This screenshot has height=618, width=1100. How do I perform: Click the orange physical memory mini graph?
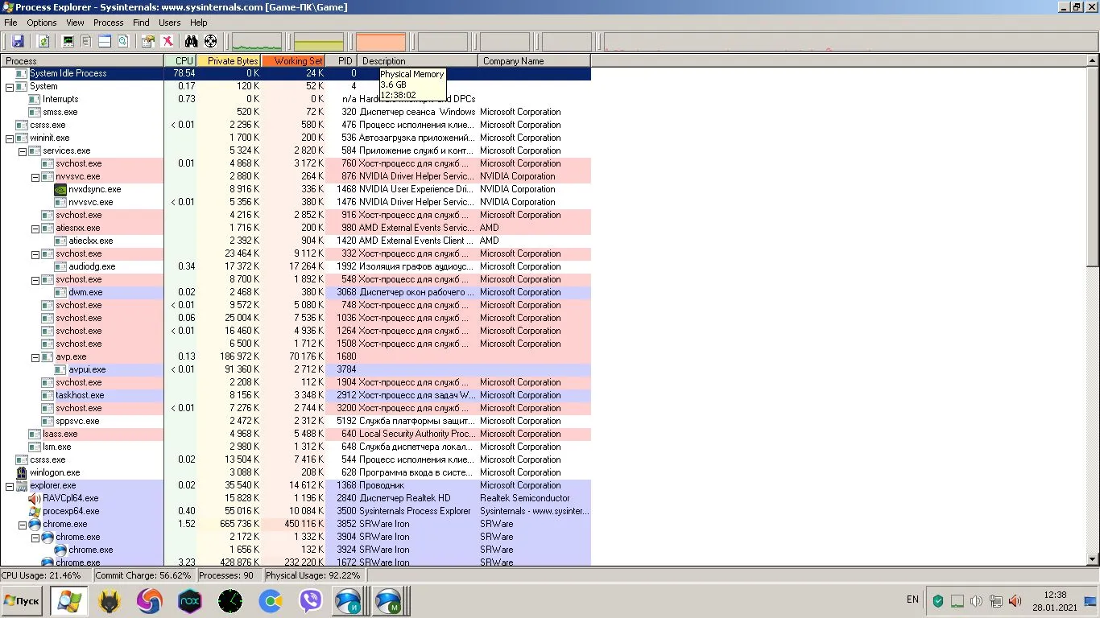[x=381, y=42]
